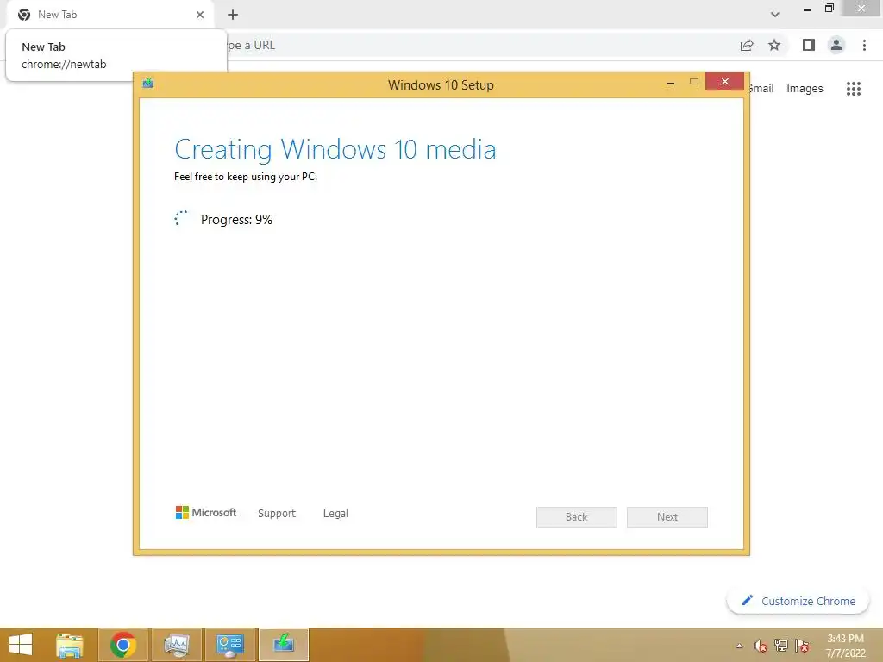The width and height of the screenshot is (883, 662).
Task: Open Chrome's tab search chevron
Action: click(775, 15)
